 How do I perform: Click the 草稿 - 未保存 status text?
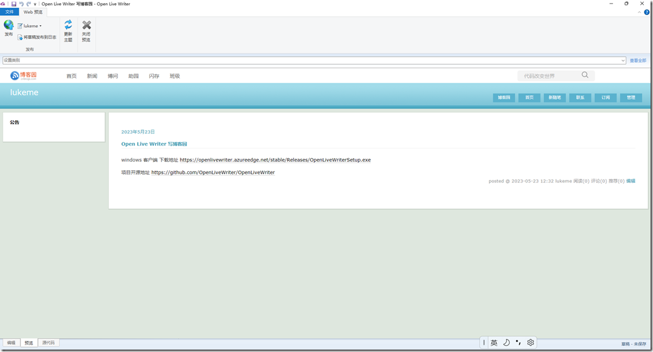(634, 344)
